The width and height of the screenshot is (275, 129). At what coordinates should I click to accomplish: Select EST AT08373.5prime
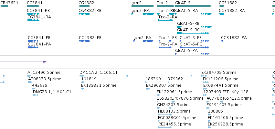[x=45, y=79]
